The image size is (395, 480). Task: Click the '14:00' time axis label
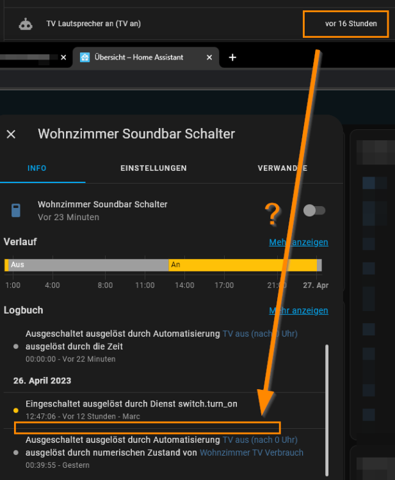[184, 285]
